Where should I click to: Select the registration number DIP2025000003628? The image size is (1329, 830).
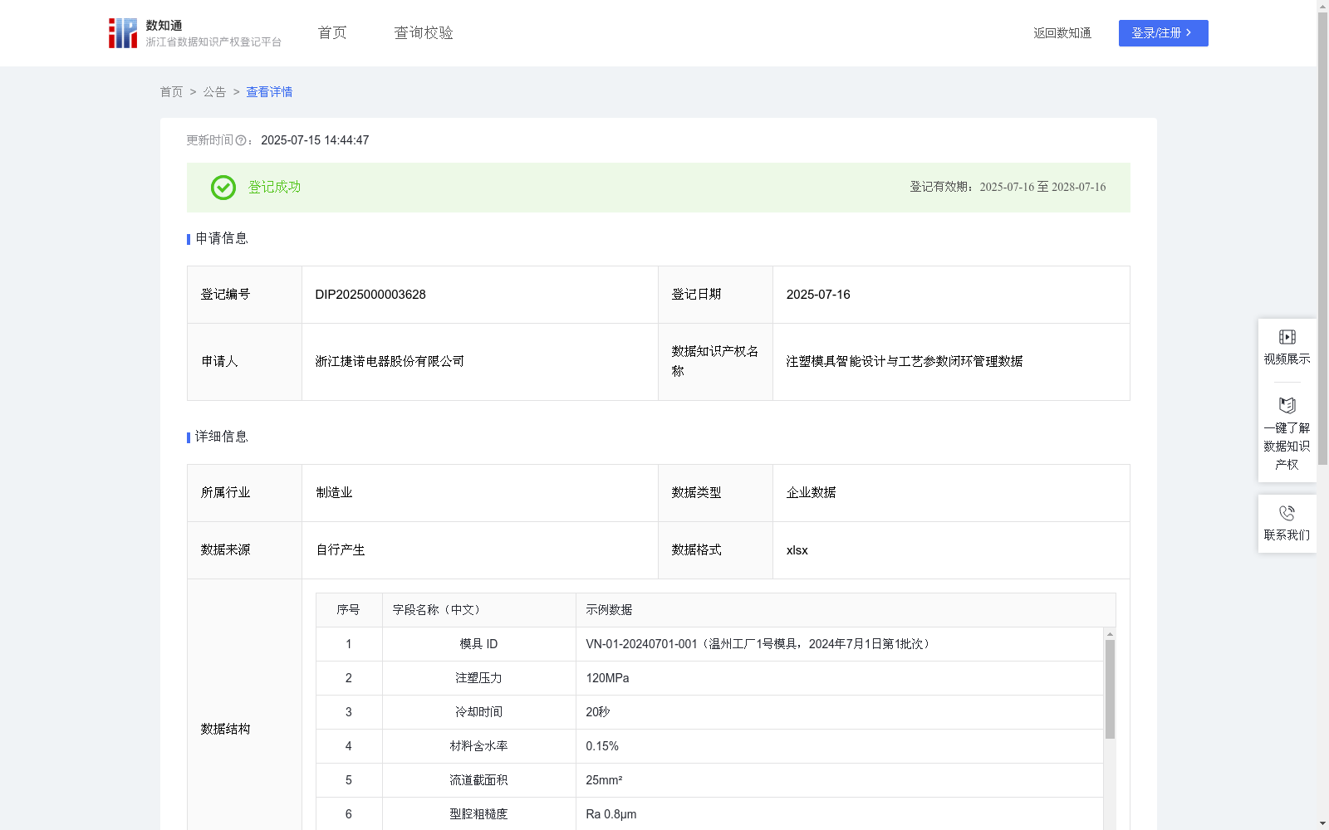tap(370, 295)
